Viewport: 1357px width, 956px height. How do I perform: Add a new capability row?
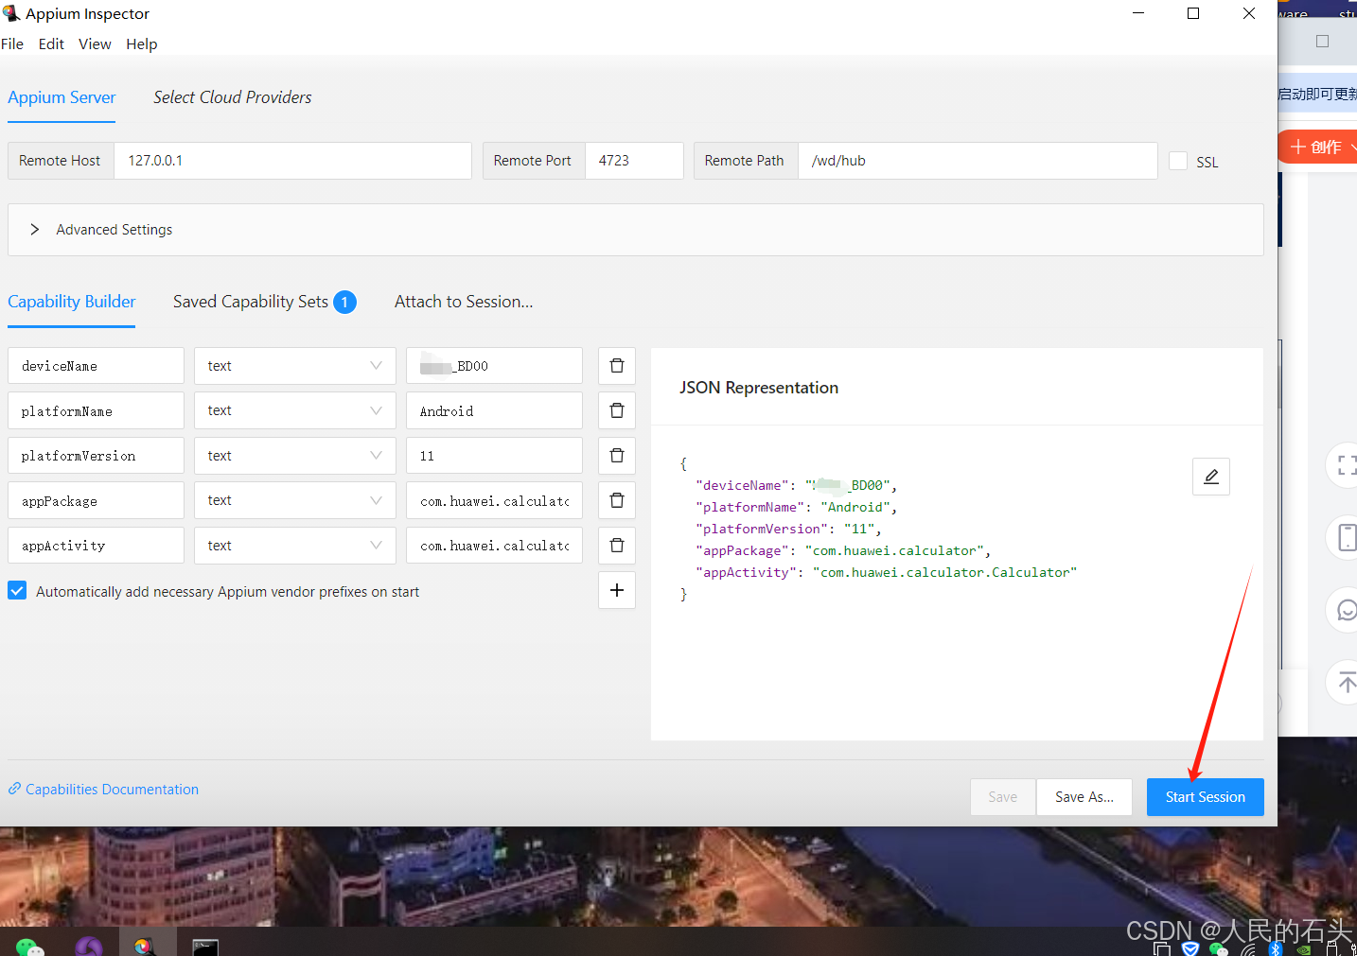coord(617,590)
